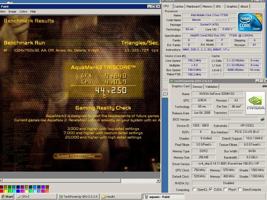Image resolution: width=267 pixels, height=200 pixels.
Task: Toggle the CUDA checkbox
Action: click(x=211, y=190)
